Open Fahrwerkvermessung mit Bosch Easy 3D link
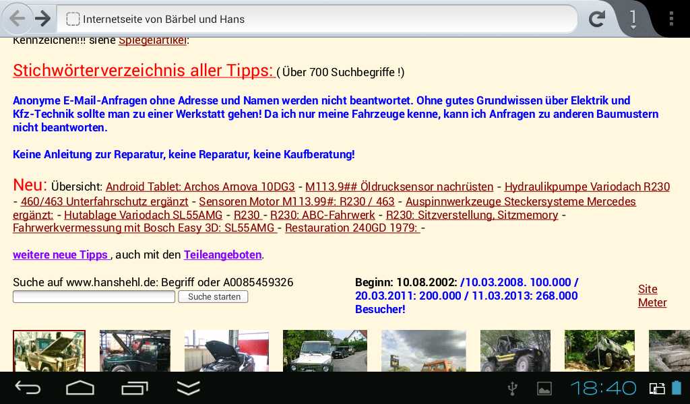690x404 pixels. click(x=144, y=228)
